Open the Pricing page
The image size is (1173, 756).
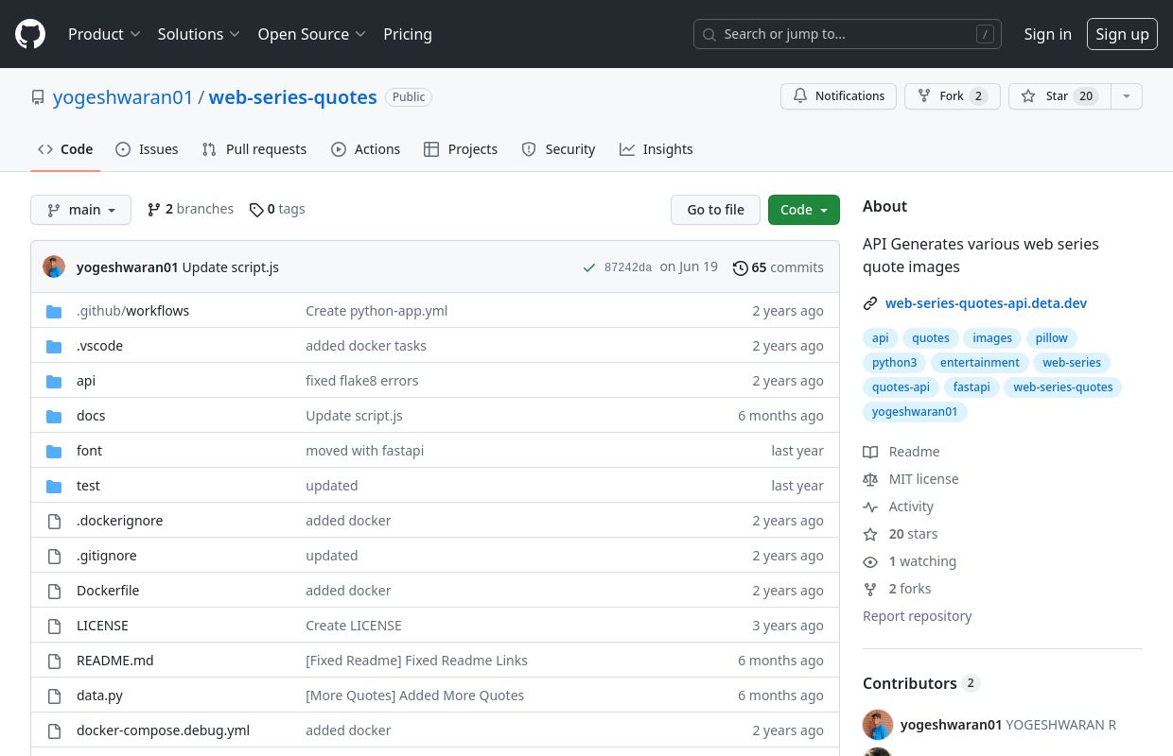point(408,34)
